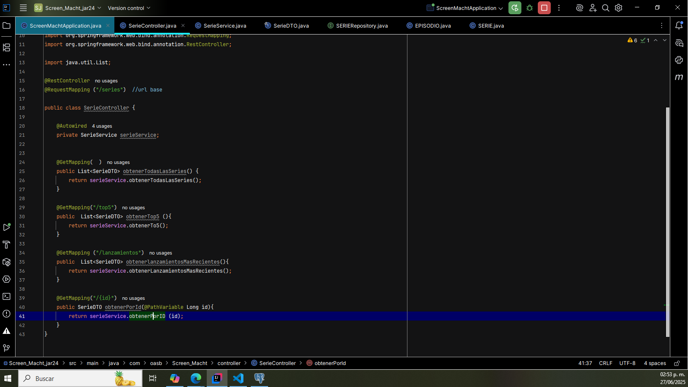Click the Windows Start button
The height and width of the screenshot is (387, 688).
click(x=8, y=378)
